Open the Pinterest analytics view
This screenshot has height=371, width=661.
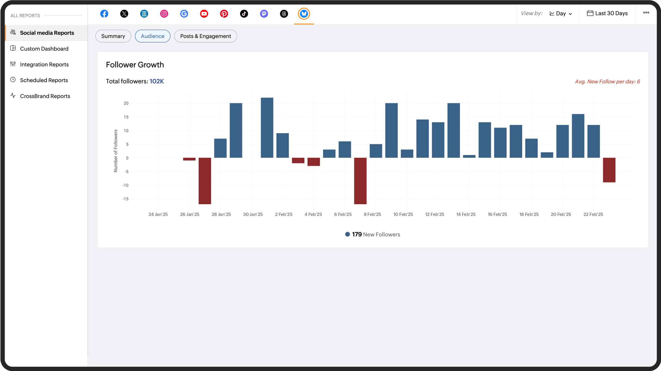coord(224,14)
